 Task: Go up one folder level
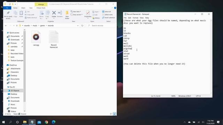[x=17, y=26]
